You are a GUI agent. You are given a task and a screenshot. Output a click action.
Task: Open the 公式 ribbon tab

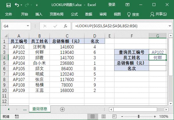74,14
